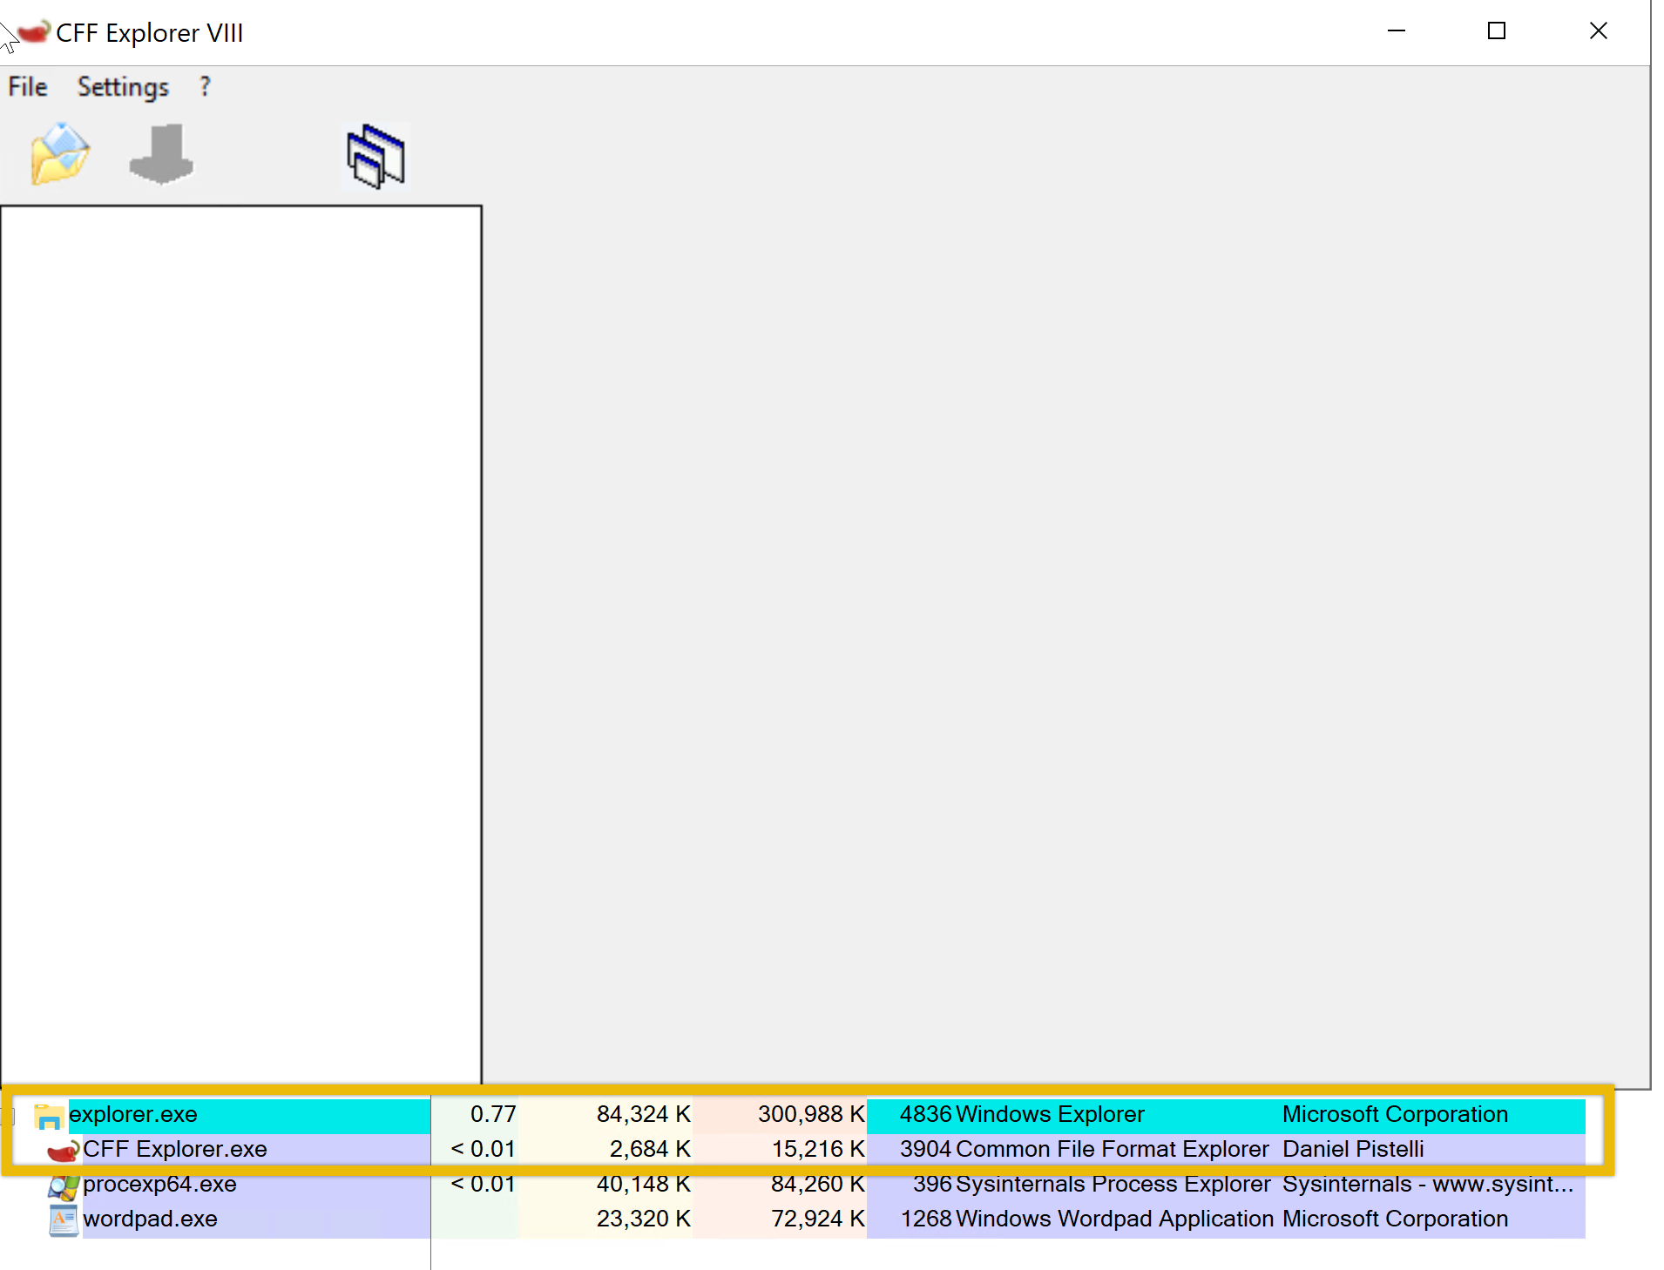Click the grayed-out Save toolbar icon
This screenshot has height=1270, width=1664.
(161, 154)
